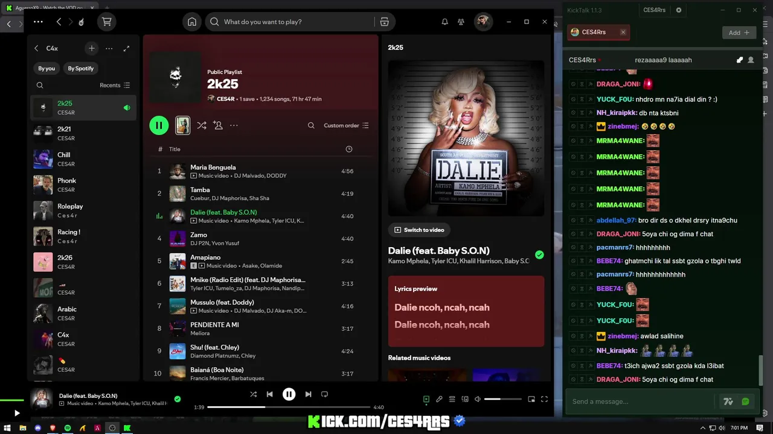Collapse the C4x folder back arrow
Image resolution: width=773 pixels, height=434 pixels.
pyautogui.click(x=36, y=48)
